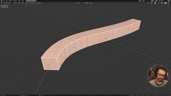Image resolution: width=171 pixels, height=96 pixels.
Task: Click the User Perspective label
Action: coord(5,5)
